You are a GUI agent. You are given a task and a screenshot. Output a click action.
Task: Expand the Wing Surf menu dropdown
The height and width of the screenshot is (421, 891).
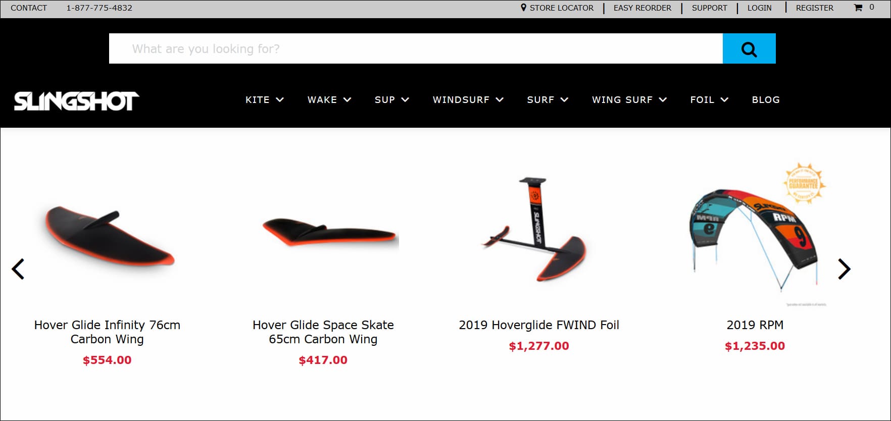[x=629, y=100]
